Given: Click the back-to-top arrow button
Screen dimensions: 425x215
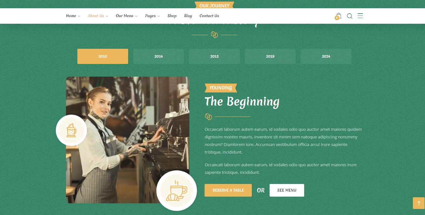Looking at the screenshot, I should point(419,203).
